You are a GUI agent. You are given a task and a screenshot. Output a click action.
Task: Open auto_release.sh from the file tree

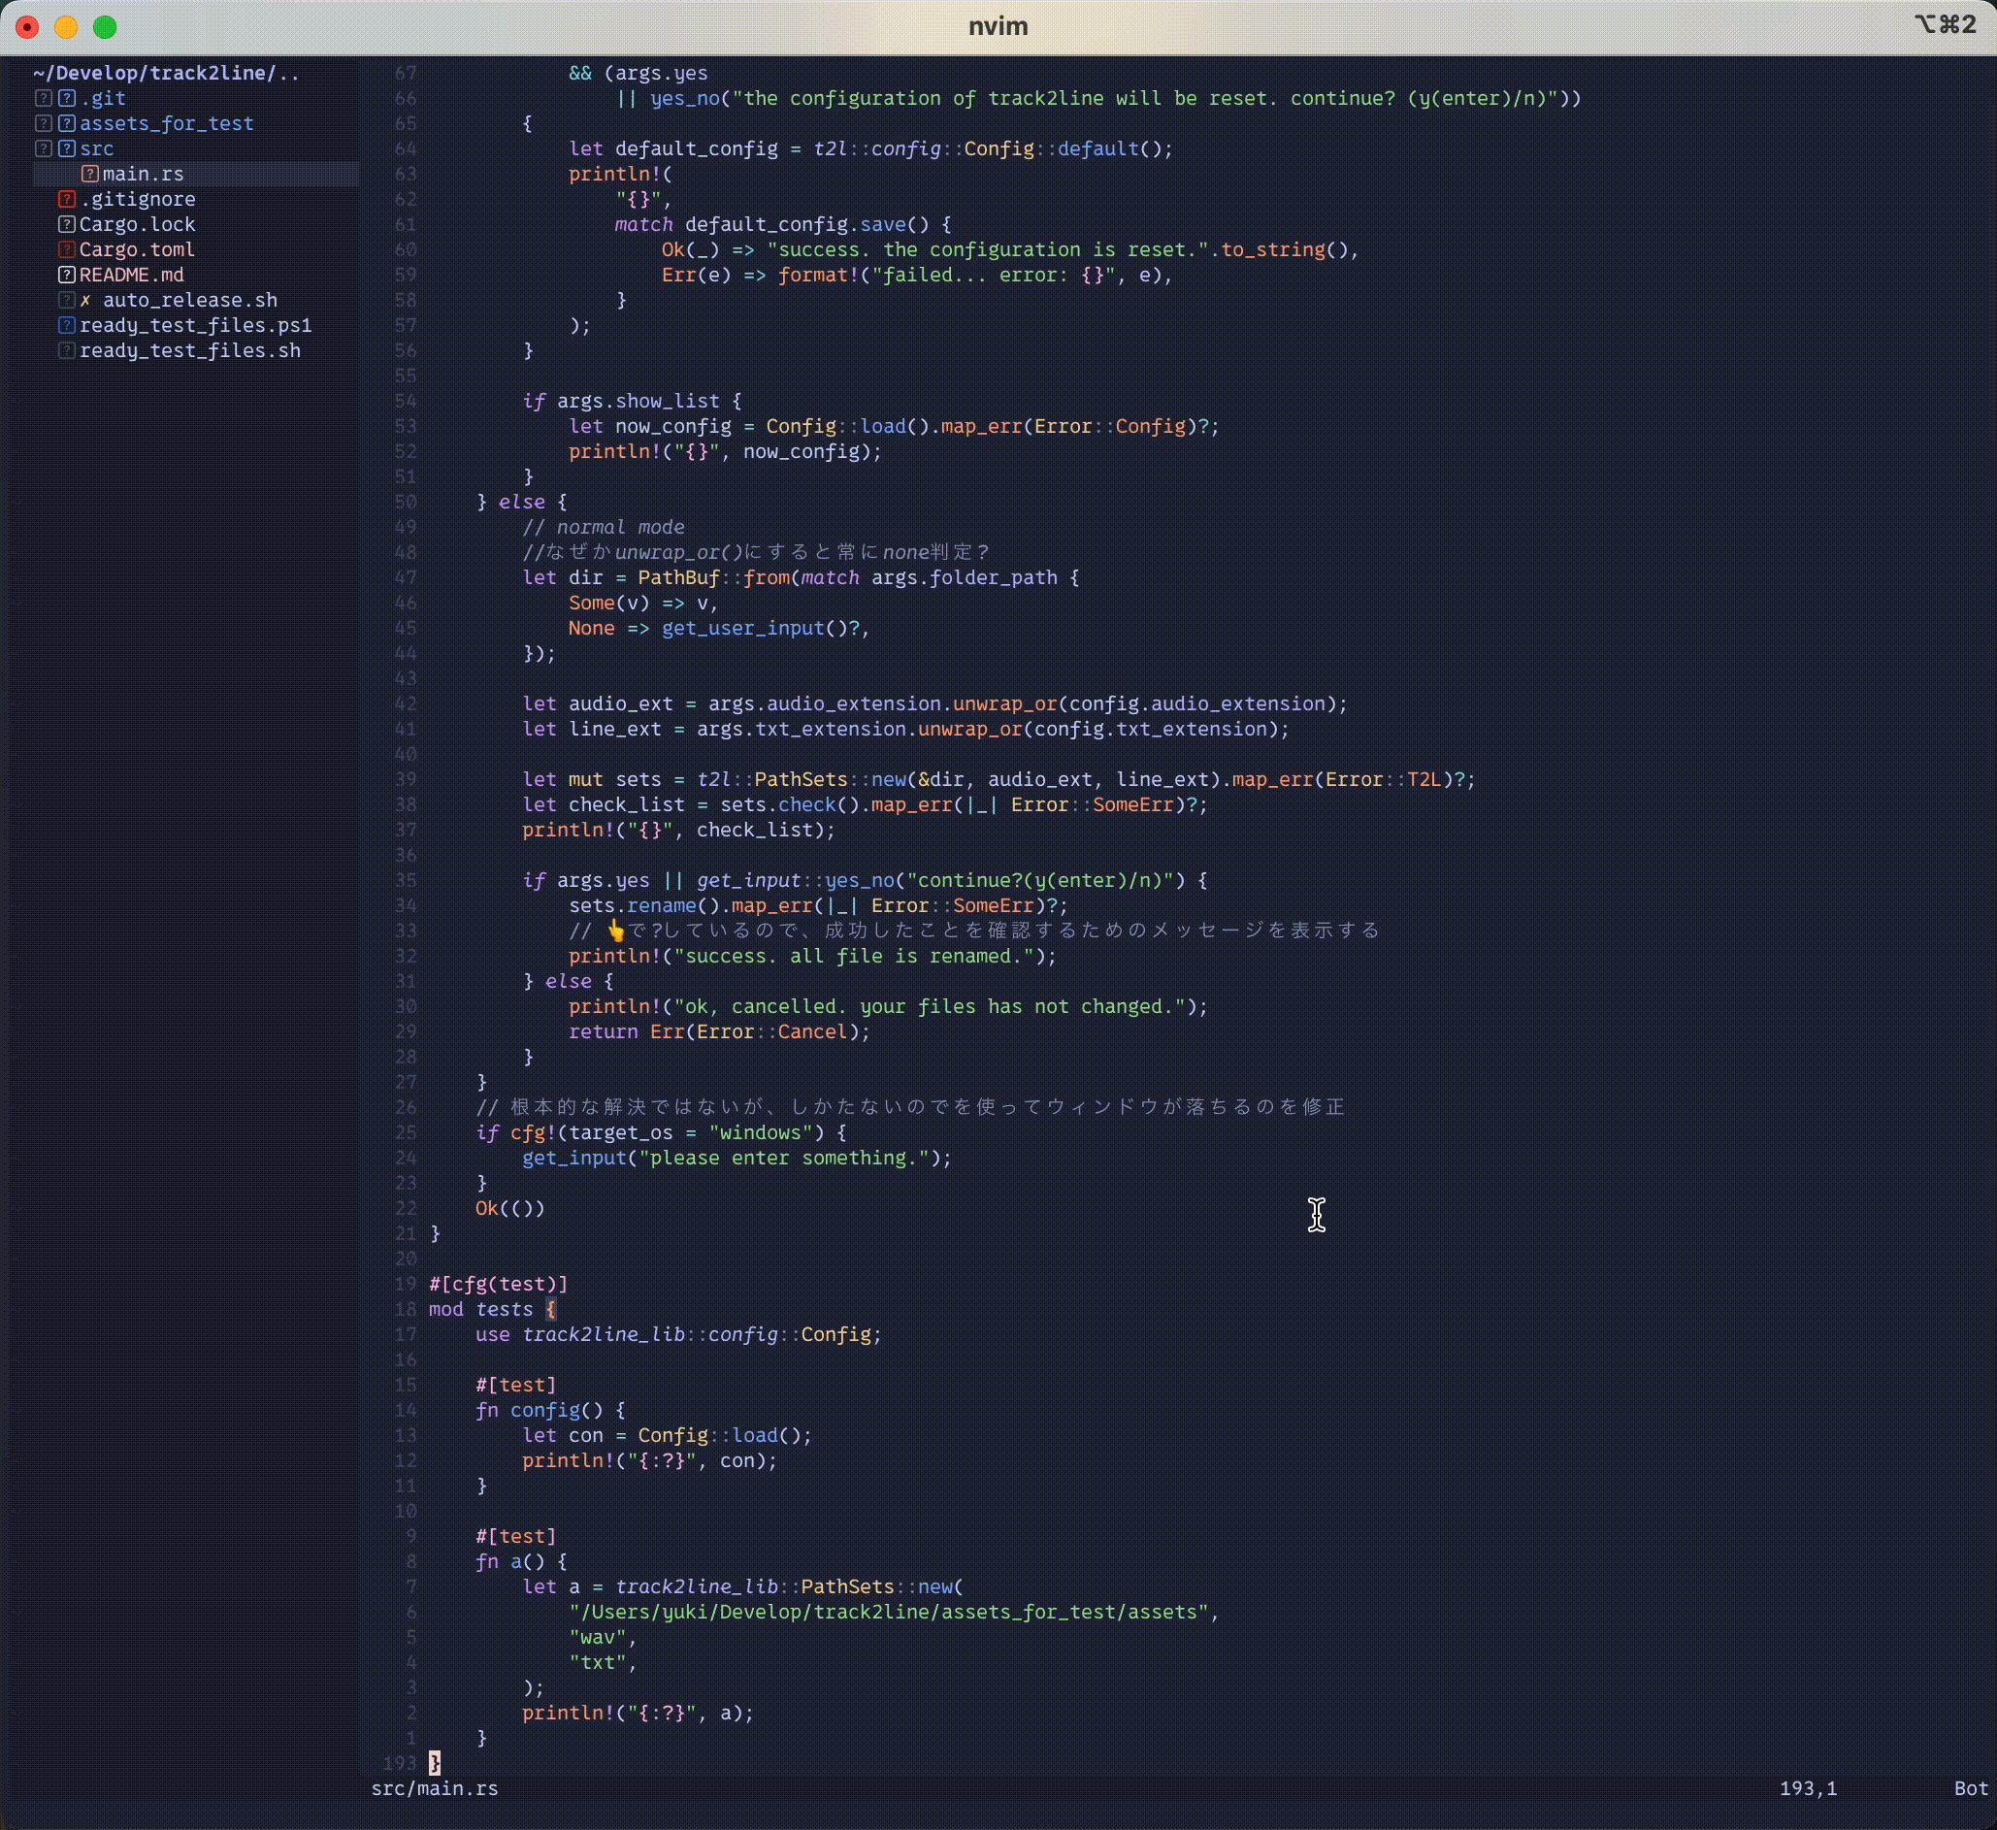click(190, 300)
